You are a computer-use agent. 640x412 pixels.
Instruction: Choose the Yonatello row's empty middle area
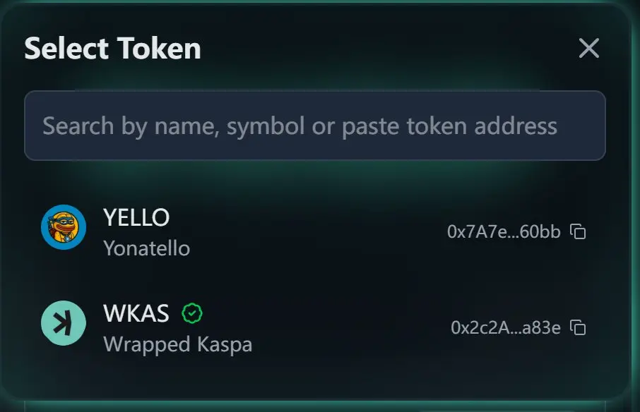[319, 231]
